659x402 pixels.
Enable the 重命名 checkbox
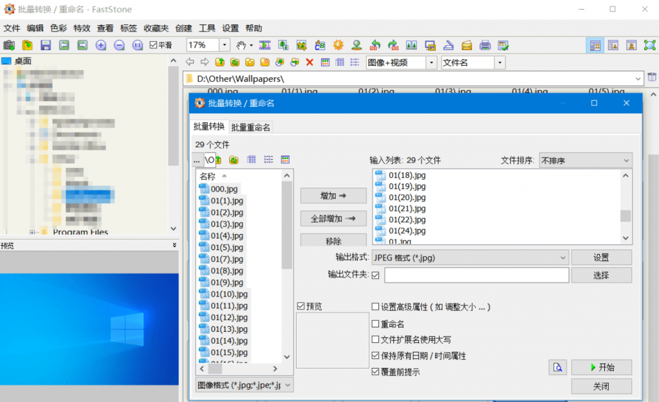(x=375, y=324)
